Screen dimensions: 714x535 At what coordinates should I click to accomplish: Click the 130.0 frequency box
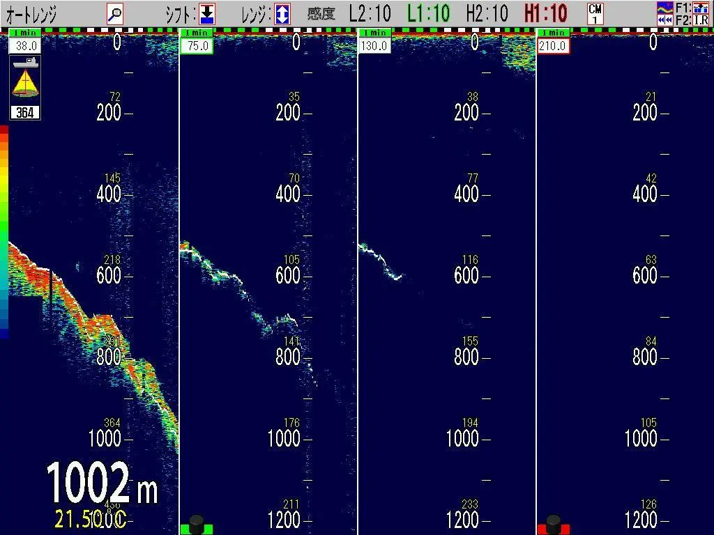pos(374,45)
